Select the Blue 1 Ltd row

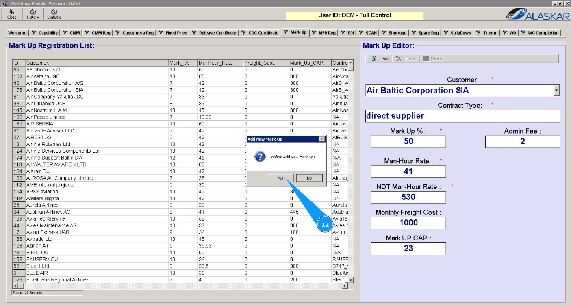point(180,266)
